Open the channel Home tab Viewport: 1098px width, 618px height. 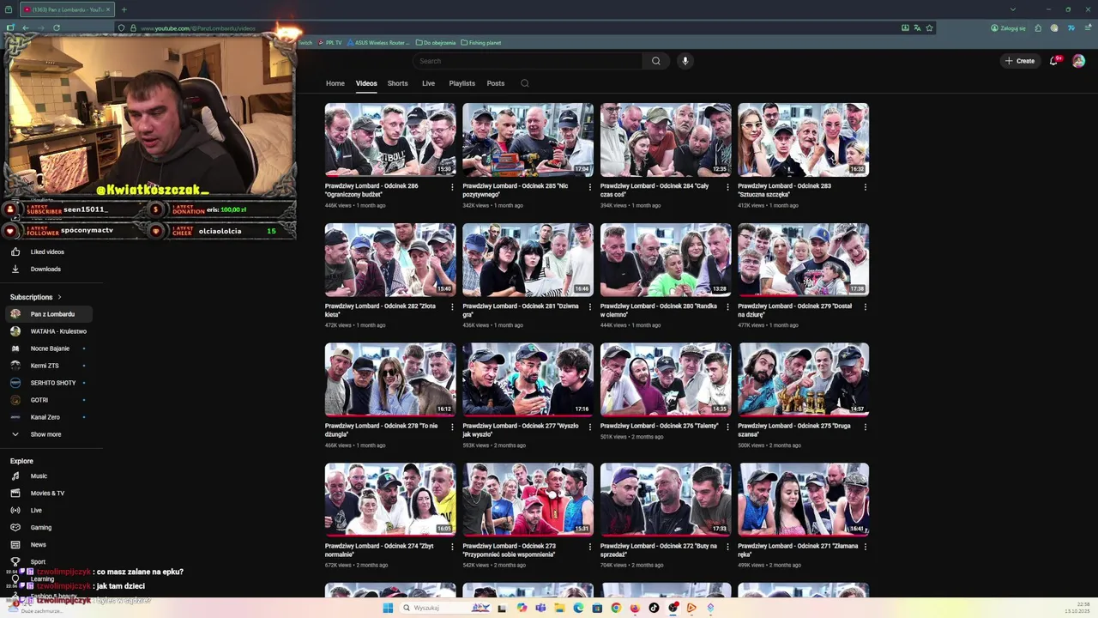(335, 83)
